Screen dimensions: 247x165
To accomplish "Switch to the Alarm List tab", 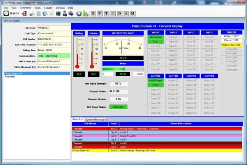I will click(78, 119).
